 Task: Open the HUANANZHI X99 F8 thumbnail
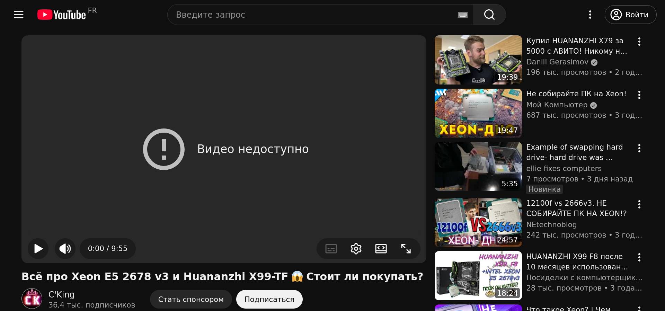(x=478, y=276)
